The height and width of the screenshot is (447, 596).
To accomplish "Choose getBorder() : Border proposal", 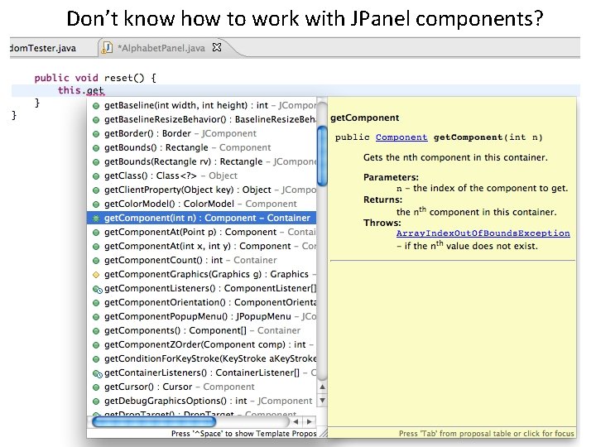I will pos(201,133).
